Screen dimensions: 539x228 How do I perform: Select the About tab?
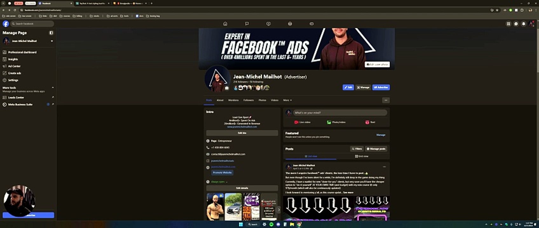[220, 100]
